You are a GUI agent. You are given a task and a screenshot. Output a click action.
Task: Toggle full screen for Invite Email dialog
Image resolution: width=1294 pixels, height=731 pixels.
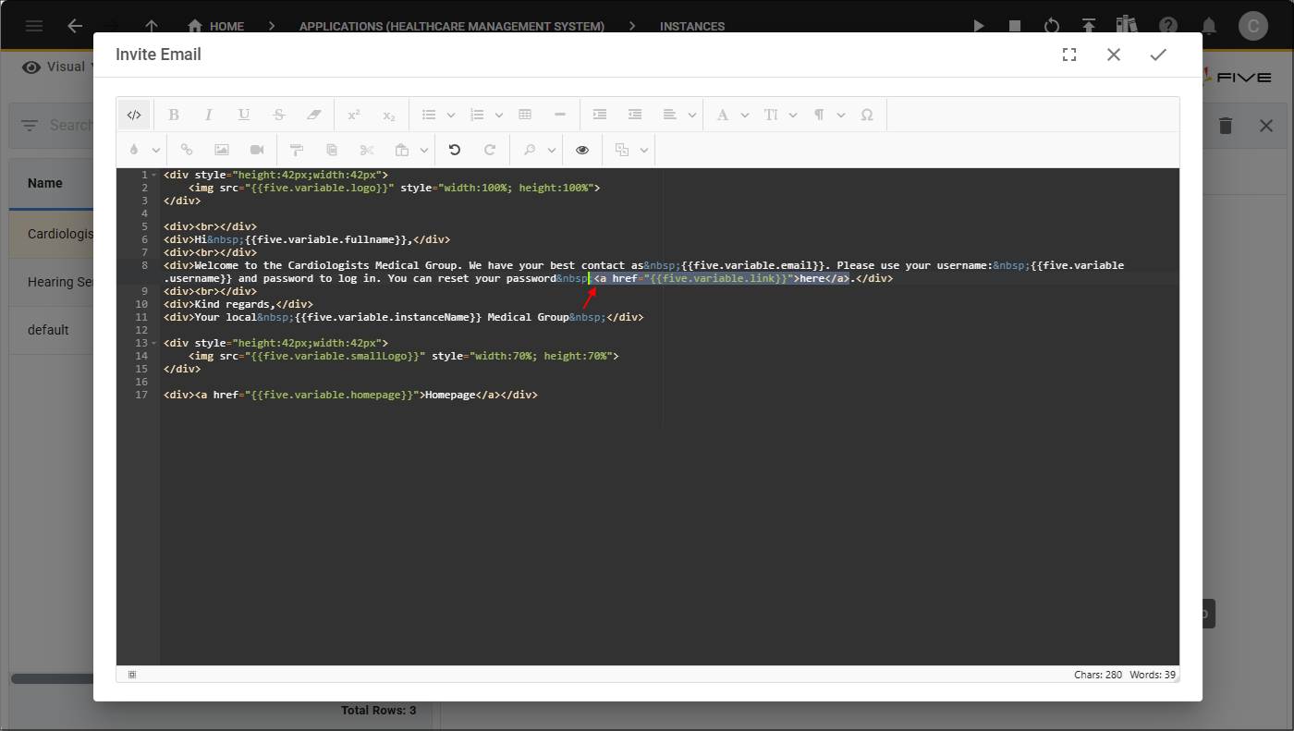pyautogui.click(x=1069, y=55)
